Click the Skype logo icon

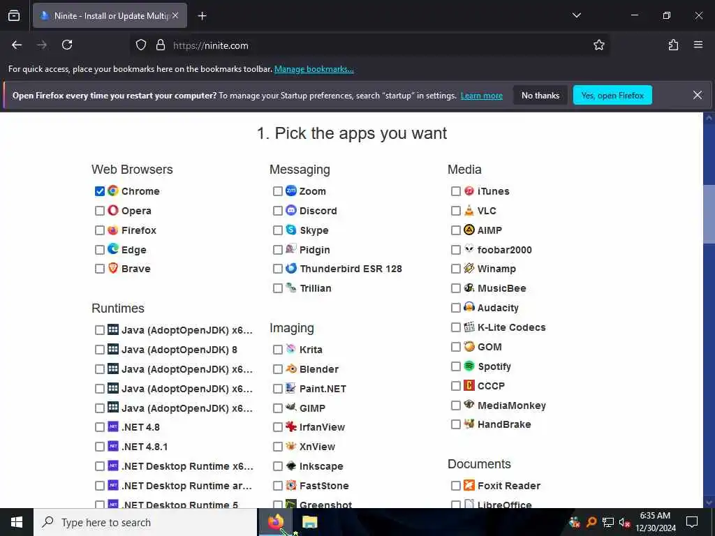pos(291,230)
